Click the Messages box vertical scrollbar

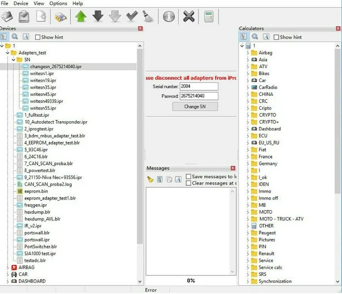(232, 231)
